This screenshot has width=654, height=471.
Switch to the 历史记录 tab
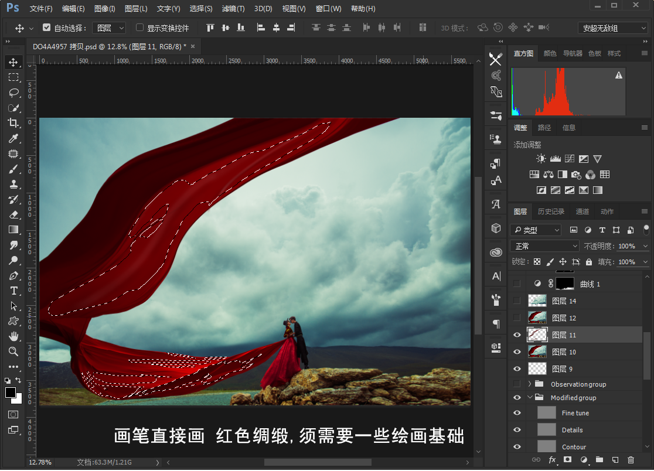click(550, 211)
